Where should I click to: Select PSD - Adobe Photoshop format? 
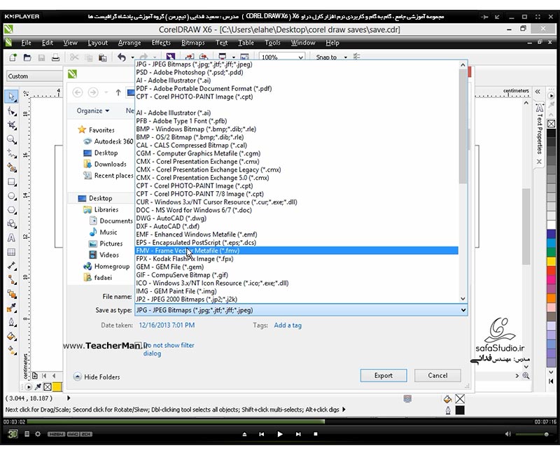click(296, 72)
